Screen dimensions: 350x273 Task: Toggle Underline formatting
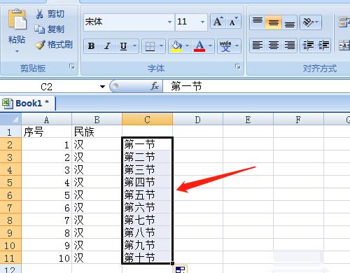coord(123,46)
